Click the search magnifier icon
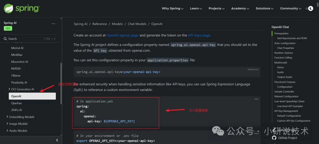Screen dimensions: 319x144 pos(5,39)
